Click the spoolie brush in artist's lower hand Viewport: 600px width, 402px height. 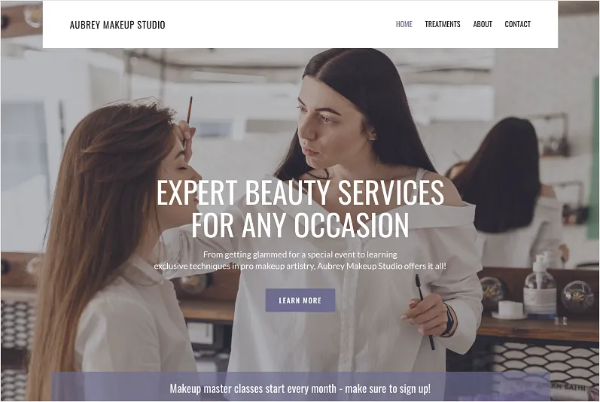point(425,311)
